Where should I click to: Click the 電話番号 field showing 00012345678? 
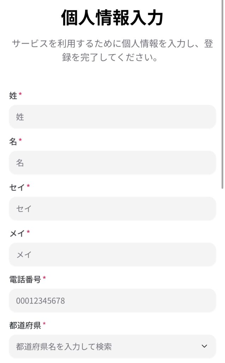[x=112, y=301]
